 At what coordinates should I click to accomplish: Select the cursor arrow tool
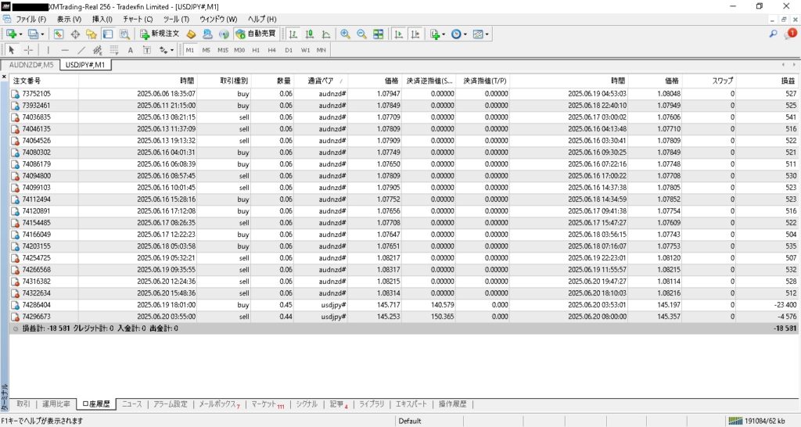[12, 49]
